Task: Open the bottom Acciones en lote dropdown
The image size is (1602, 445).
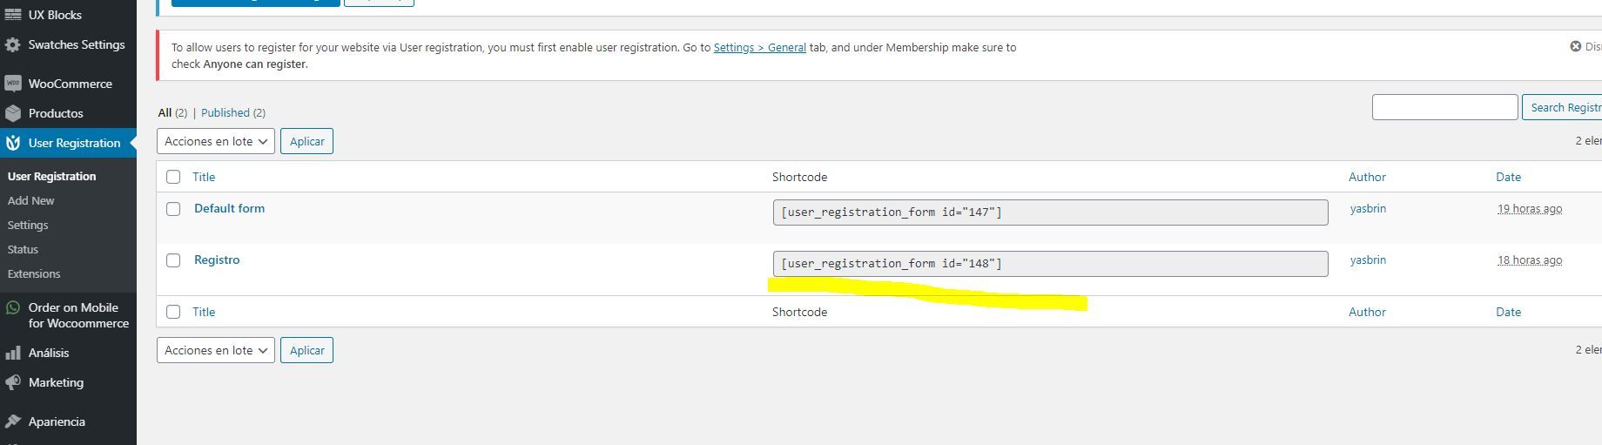Action: coord(216,350)
